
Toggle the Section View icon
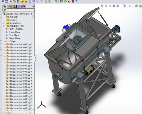[114, 6]
